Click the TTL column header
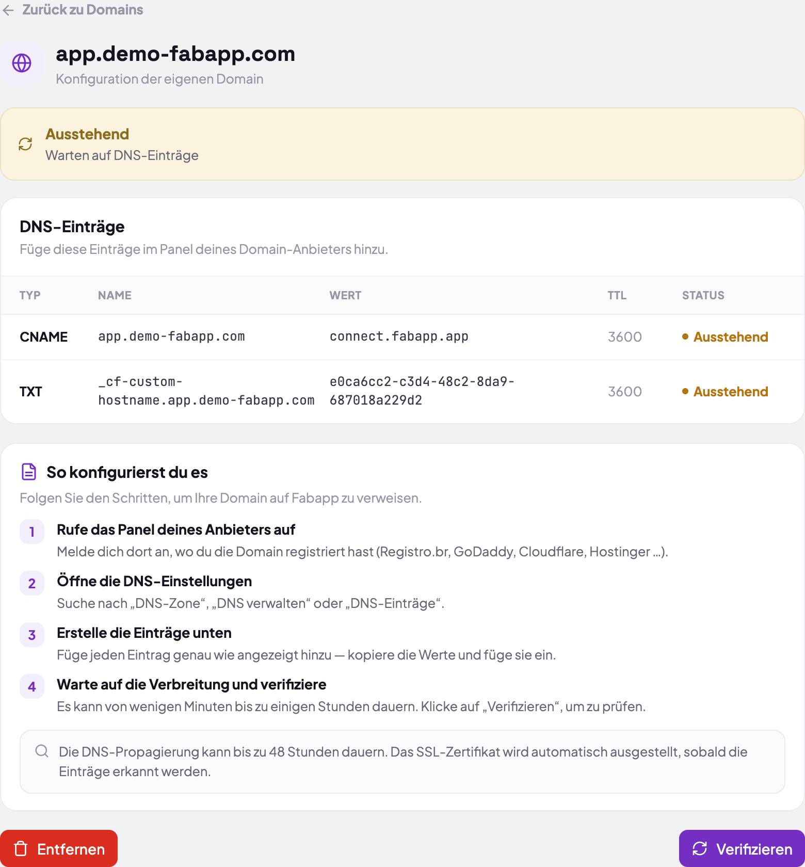The width and height of the screenshot is (805, 867). tap(617, 295)
